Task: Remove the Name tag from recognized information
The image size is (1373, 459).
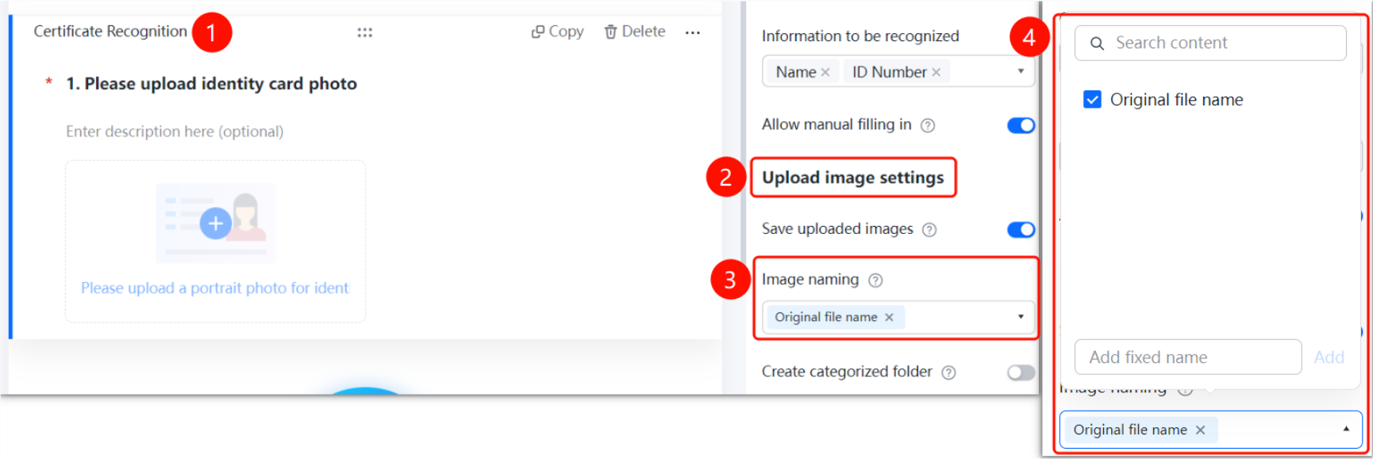Action: click(x=825, y=72)
